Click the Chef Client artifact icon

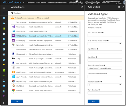pos(13,86)
